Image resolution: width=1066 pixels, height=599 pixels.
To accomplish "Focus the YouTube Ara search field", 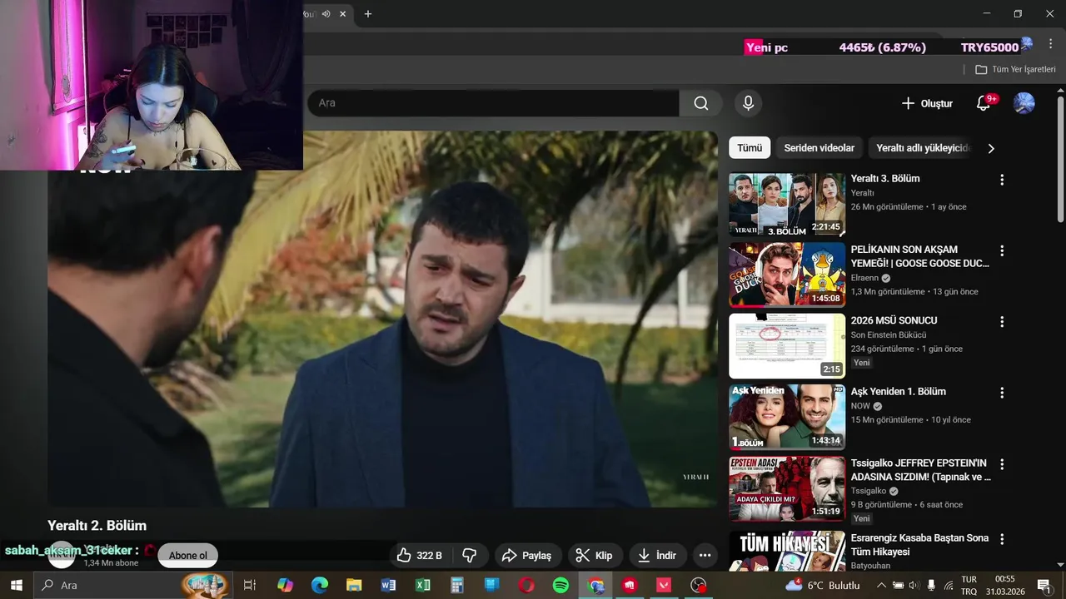I will click(x=493, y=103).
